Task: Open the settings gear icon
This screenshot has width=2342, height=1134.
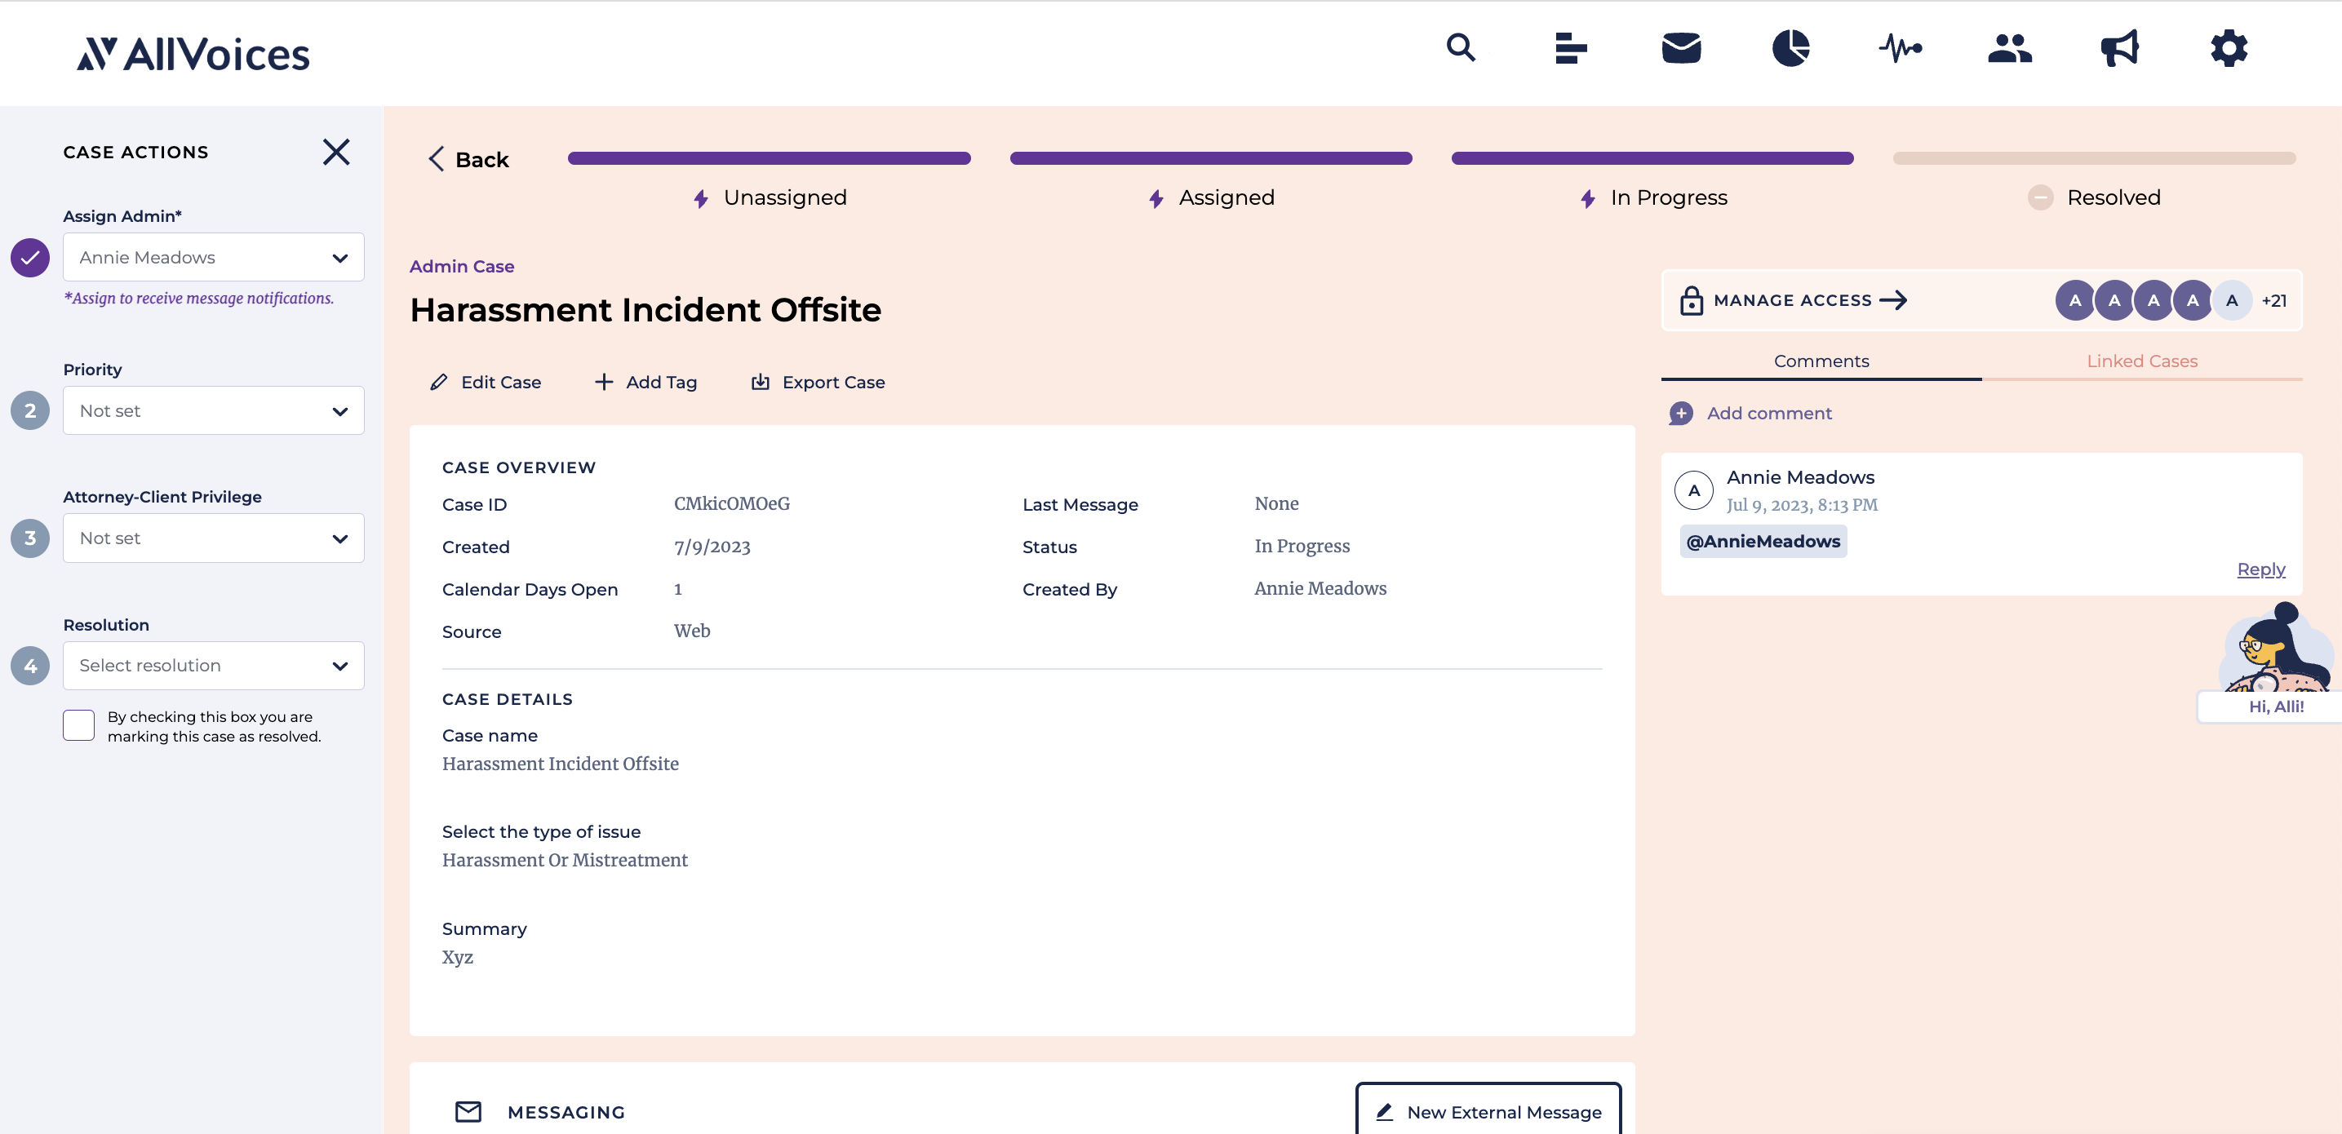Action: (2229, 49)
